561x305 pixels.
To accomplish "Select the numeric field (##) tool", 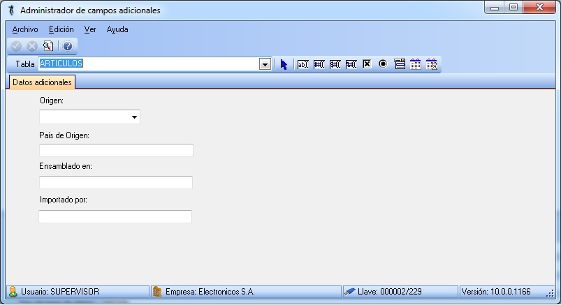I will click(319, 64).
